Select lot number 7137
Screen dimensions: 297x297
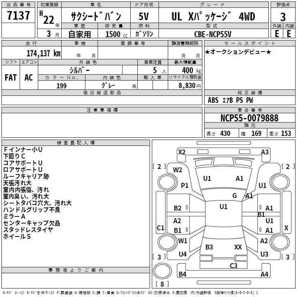point(19,16)
